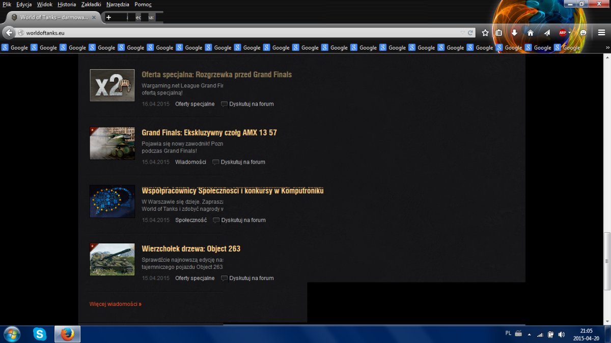This screenshot has height=343, width=611.
Task: Click the globe site identity icon
Action: pos(21,33)
